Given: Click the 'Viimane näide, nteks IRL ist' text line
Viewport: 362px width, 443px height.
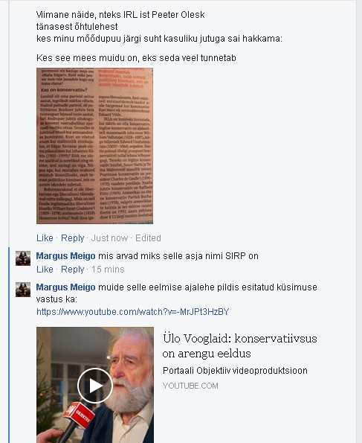Looking at the screenshot, I should coord(120,15).
